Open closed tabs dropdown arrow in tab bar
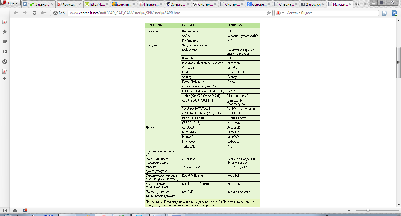Viewport: 401px width, 216px height. pos(364,4)
